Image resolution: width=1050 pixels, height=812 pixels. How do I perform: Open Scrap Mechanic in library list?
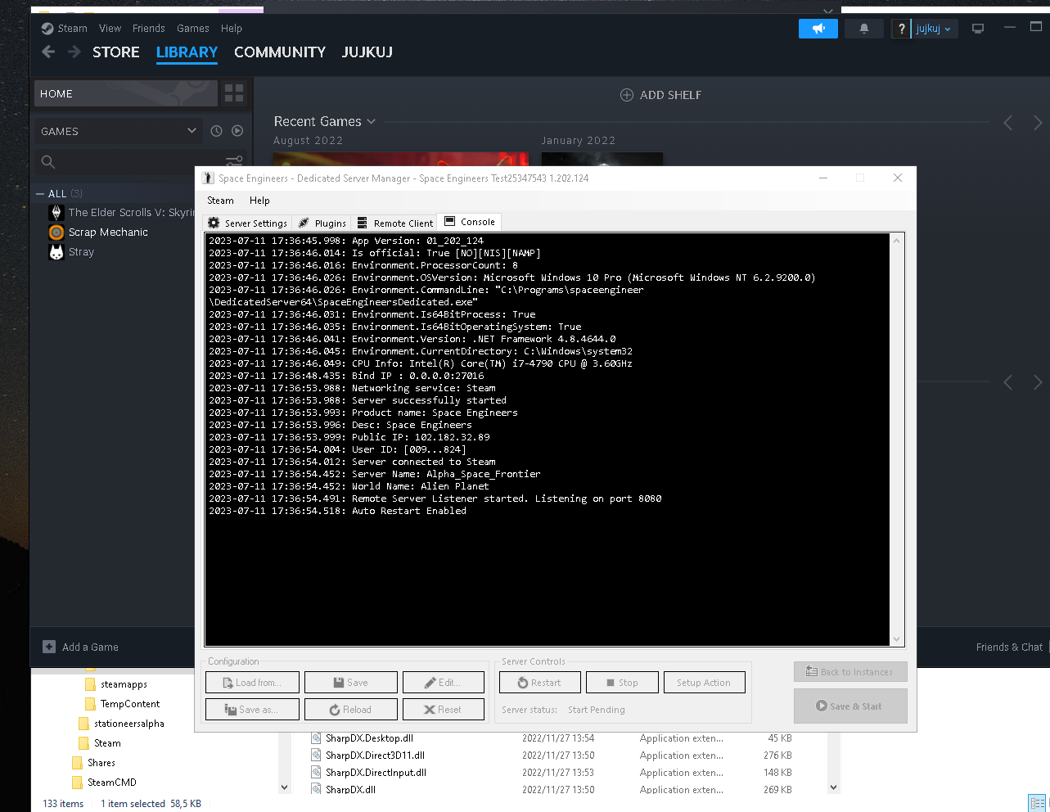pos(108,232)
